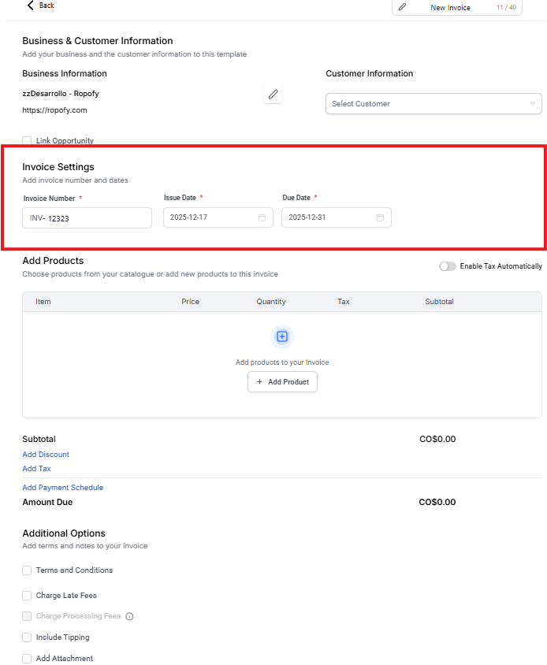
Task: Toggle Enable Tax Automatically switch
Action: point(448,266)
